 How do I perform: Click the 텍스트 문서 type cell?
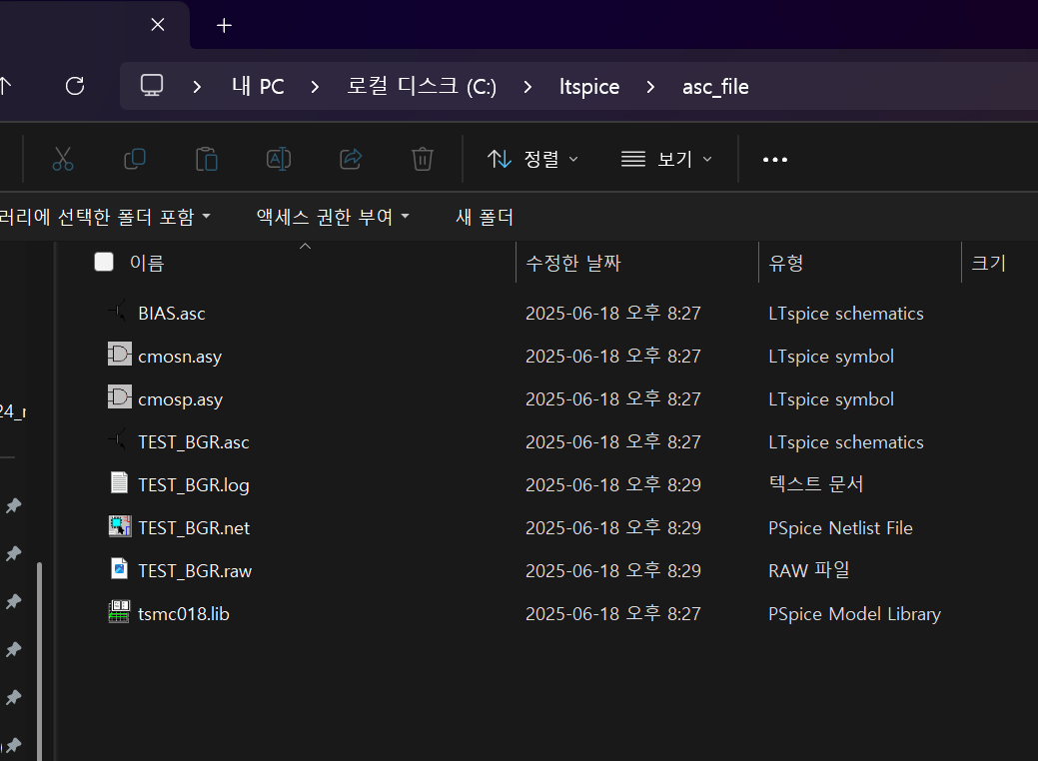tap(815, 484)
